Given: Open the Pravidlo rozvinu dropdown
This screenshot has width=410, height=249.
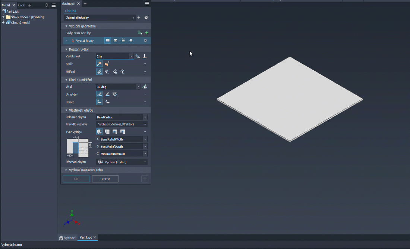Looking at the screenshot, I should coord(122,124).
